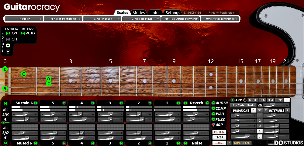Open the WAH effect gear
Viewport: 304px width, 146px height.
click(213, 114)
